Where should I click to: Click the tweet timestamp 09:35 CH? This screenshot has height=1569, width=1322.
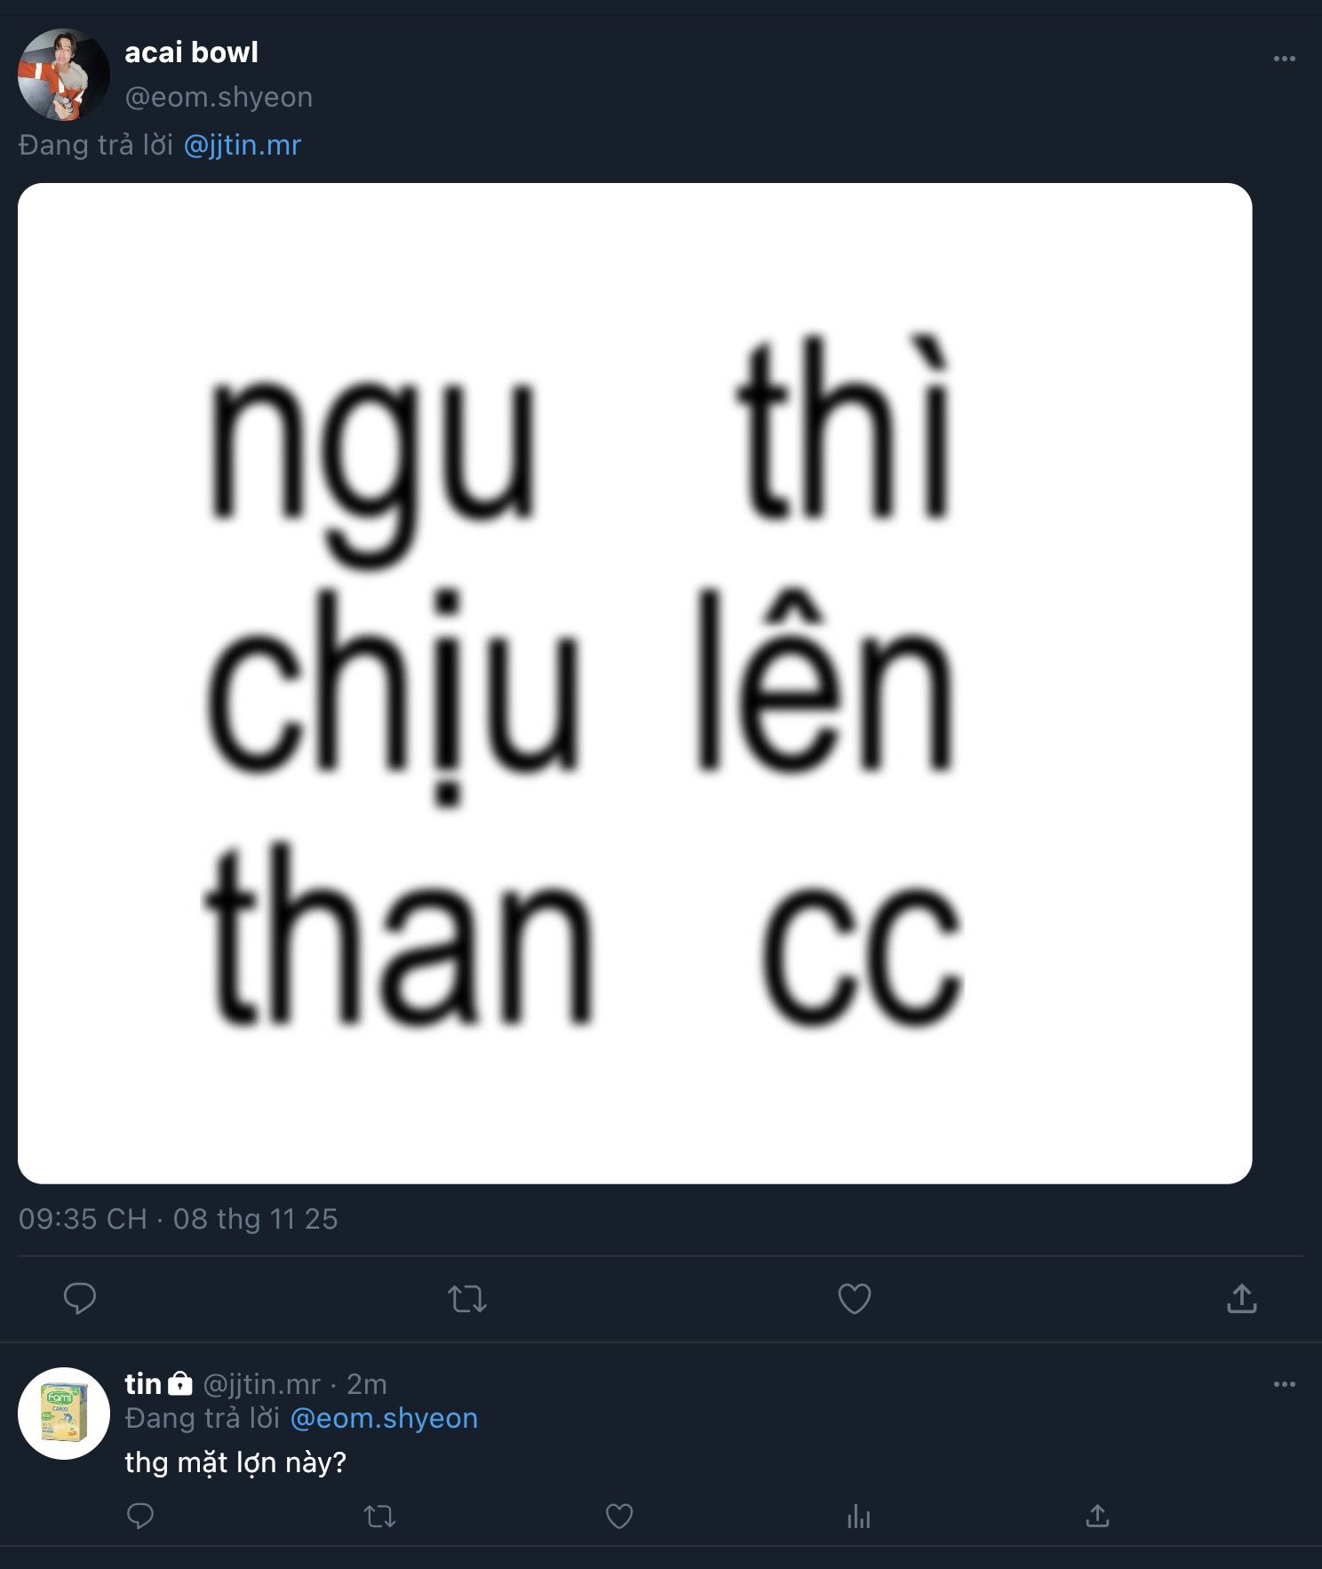click(x=83, y=1219)
